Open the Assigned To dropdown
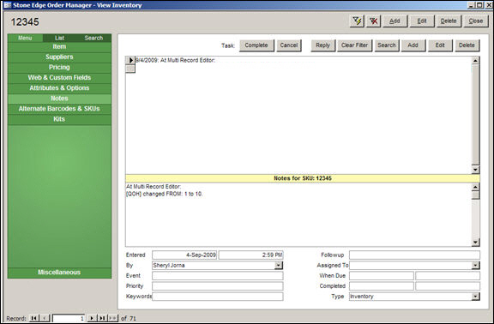Image resolution: width=494 pixels, height=324 pixels. click(x=476, y=266)
